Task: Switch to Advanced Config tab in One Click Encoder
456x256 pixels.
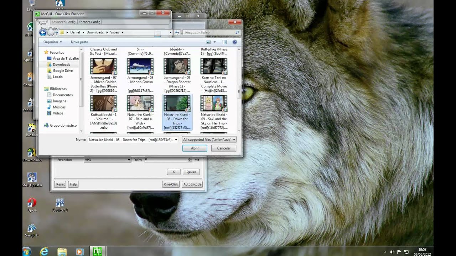Action: click(x=63, y=22)
